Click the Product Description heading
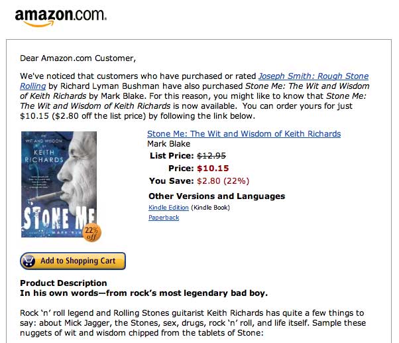The width and height of the screenshot is (399, 343). tap(64, 283)
